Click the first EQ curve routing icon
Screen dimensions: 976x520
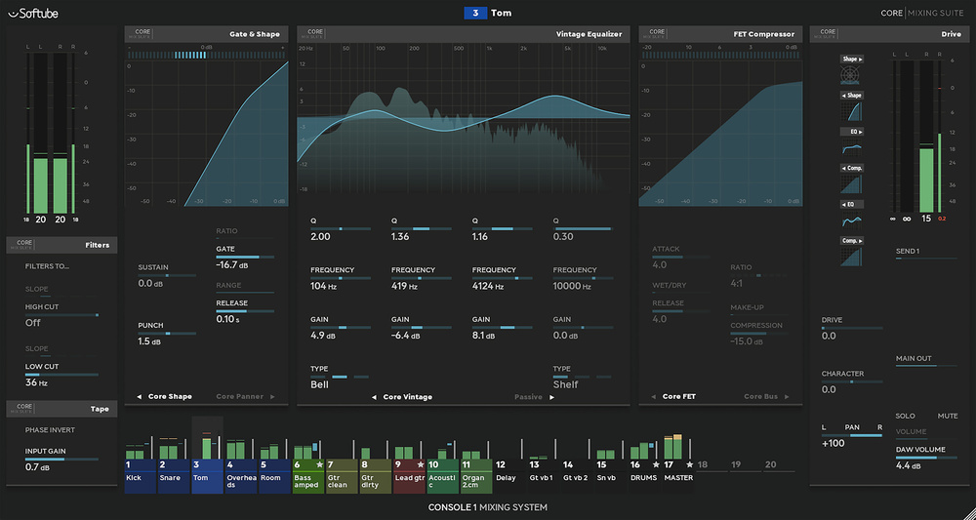click(851, 148)
